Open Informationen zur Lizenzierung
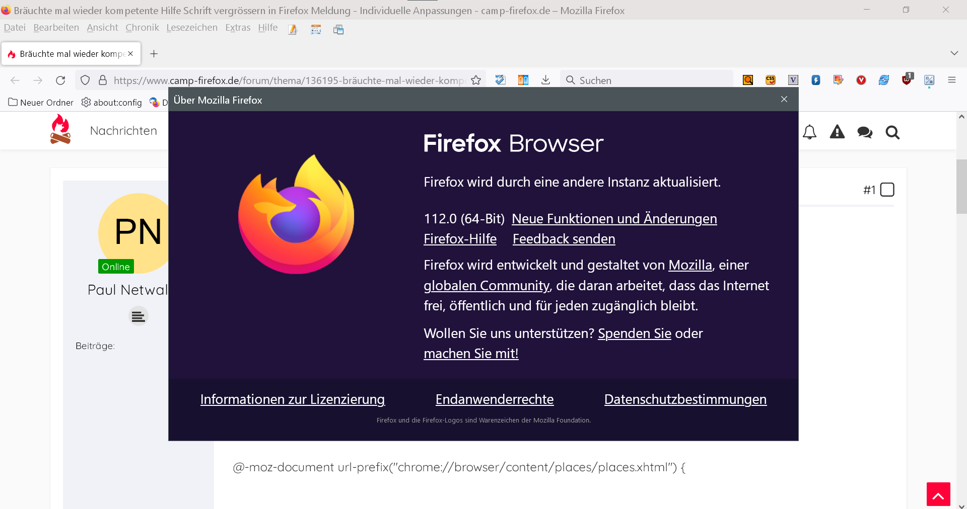 click(x=293, y=399)
